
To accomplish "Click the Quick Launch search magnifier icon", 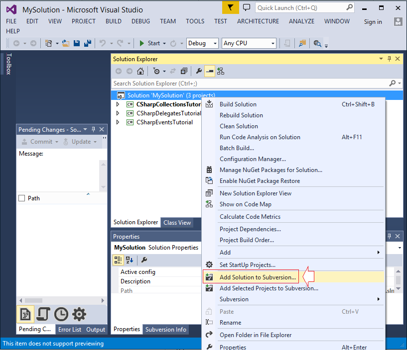I will point(349,7).
